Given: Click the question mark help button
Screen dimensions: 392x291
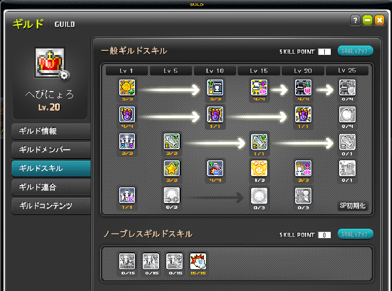Looking at the screenshot, I should (x=355, y=20).
